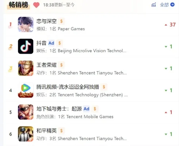Click the dollar badge beside 恋与深空
179x146 pixels.
61,21
